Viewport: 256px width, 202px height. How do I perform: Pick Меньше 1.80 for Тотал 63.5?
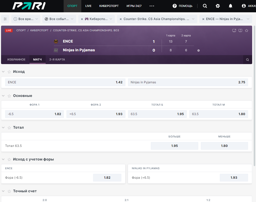tap(224, 146)
